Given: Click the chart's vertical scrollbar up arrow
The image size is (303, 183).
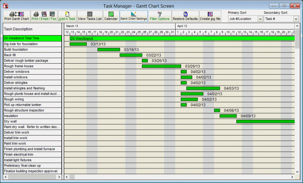Looking at the screenshot, I should point(297,26).
